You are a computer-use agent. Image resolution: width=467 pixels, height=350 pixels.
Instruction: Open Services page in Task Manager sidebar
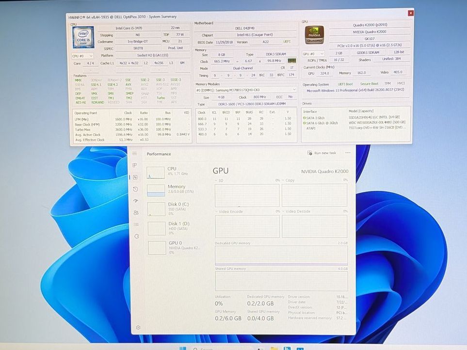point(137,236)
